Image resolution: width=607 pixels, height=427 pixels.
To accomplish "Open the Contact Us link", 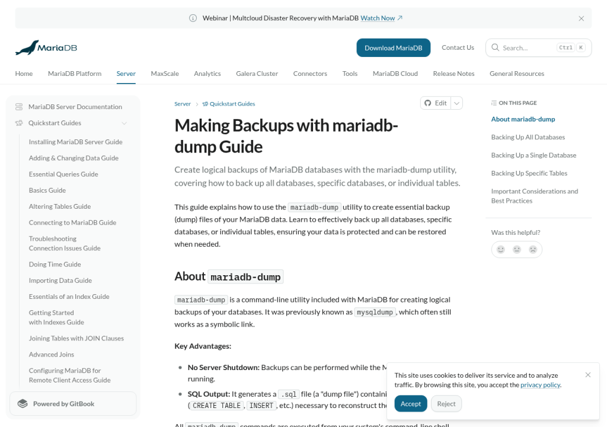I will coord(458,47).
